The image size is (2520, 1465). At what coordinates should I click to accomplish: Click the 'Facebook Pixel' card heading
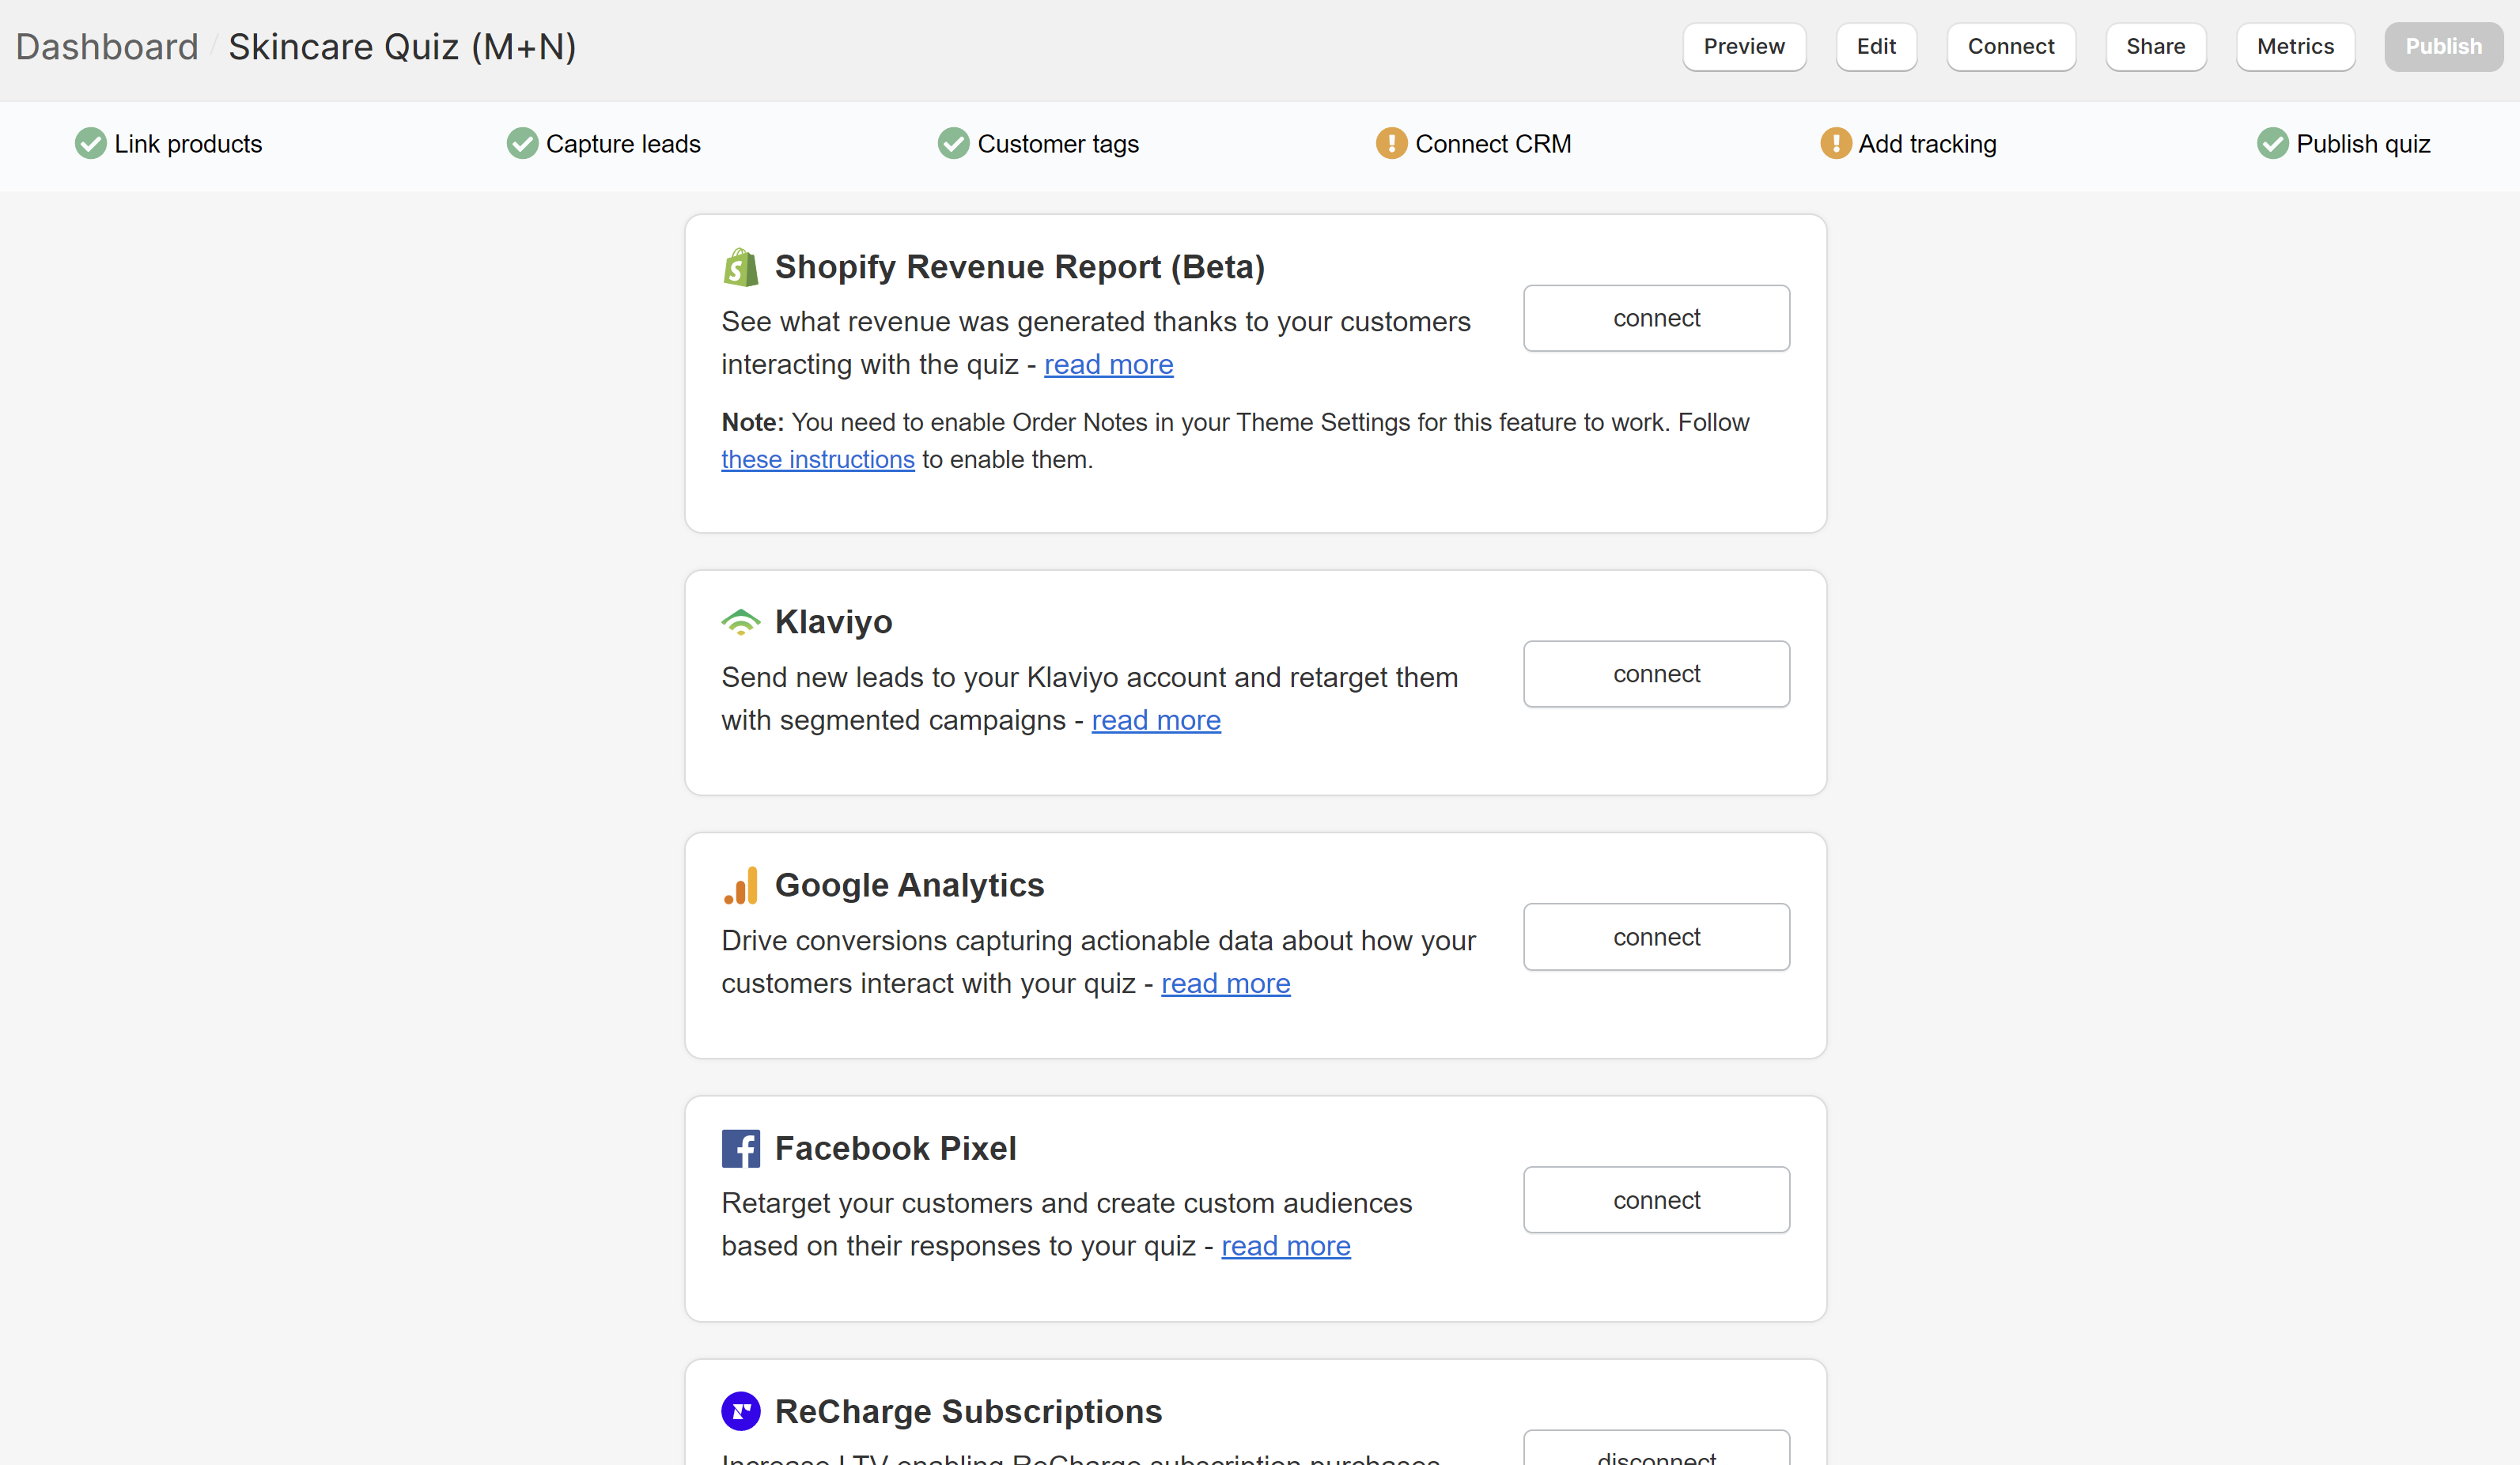click(x=895, y=1148)
